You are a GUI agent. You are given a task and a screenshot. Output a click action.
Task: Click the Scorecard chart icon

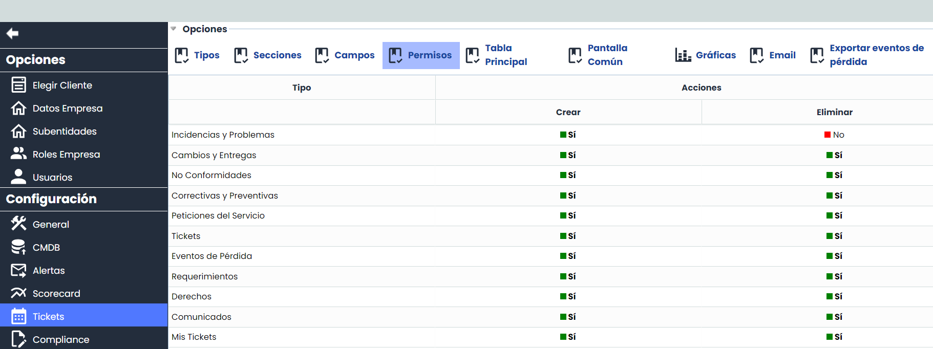(x=18, y=293)
